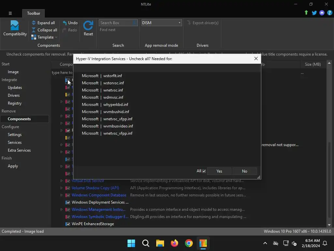
Task: Open the DISM app removal mode dropdown
Action: 161,23
